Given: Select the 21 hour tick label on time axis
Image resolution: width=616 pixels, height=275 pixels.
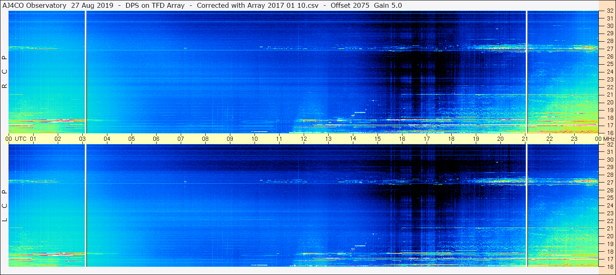Looking at the screenshot, I should (x=525, y=139).
